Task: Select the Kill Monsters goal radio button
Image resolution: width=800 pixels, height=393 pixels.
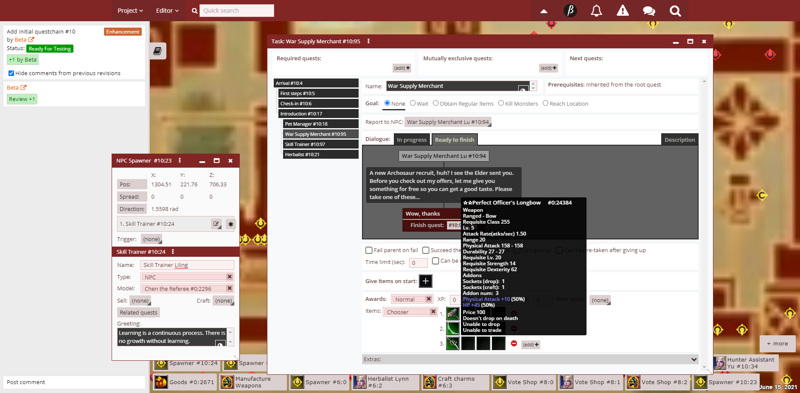Action: tap(501, 103)
